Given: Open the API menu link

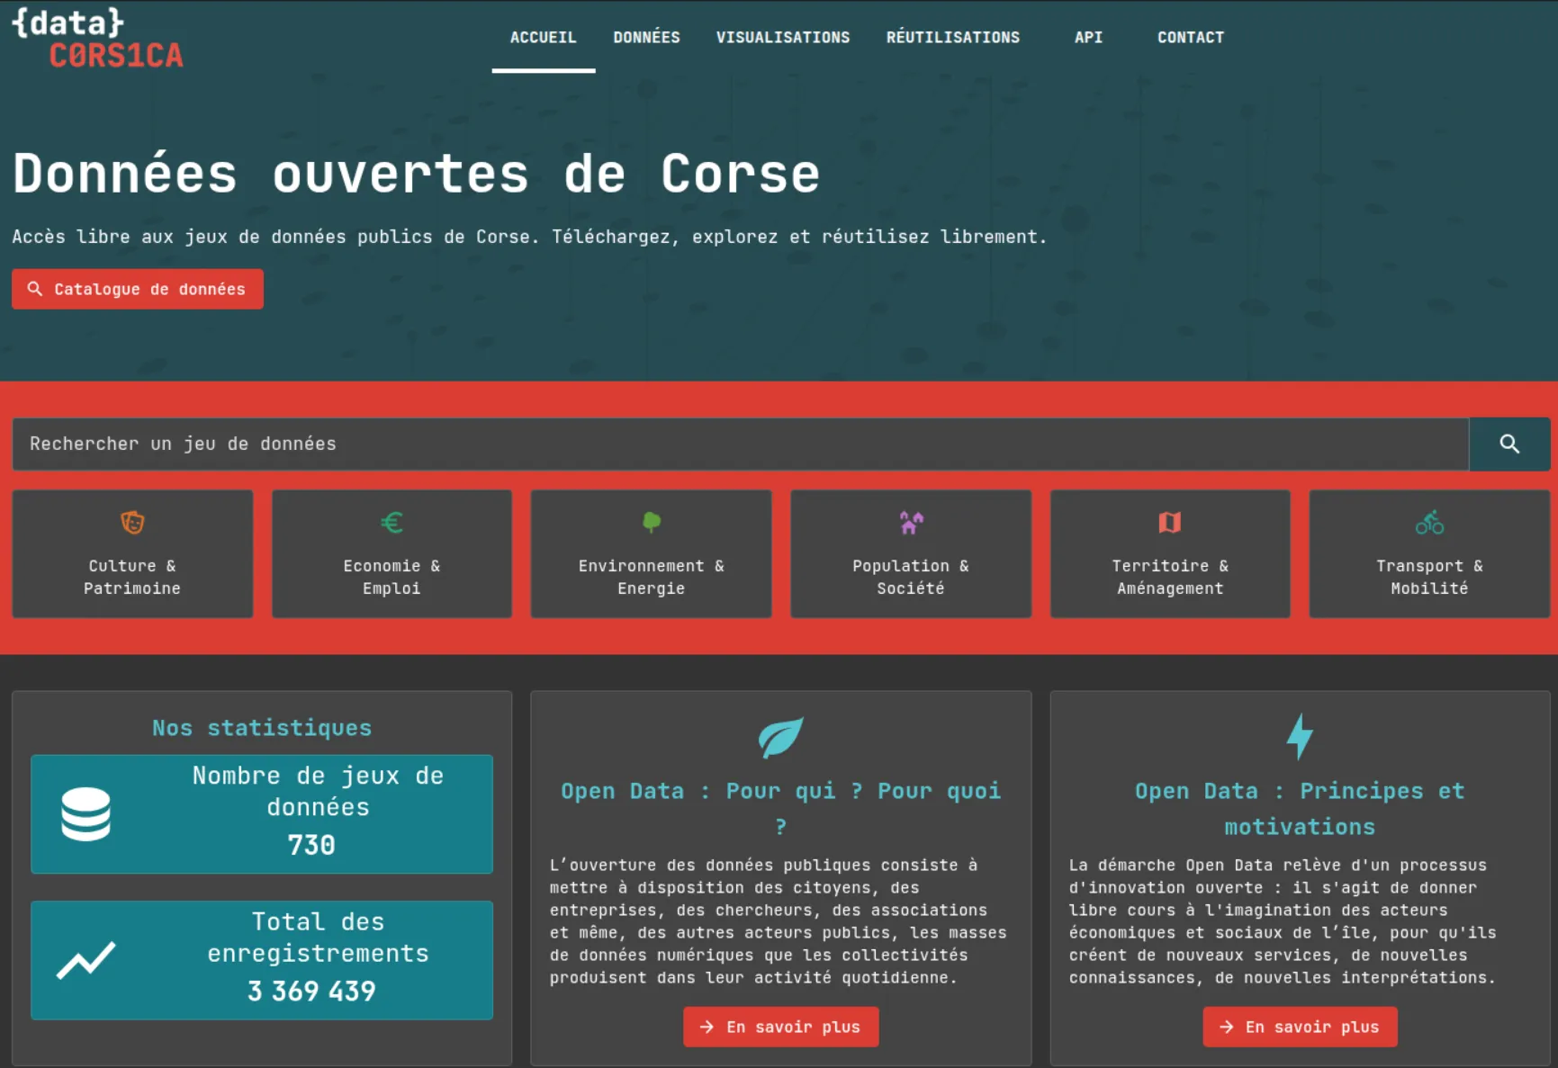Looking at the screenshot, I should click(x=1088, y=38).
